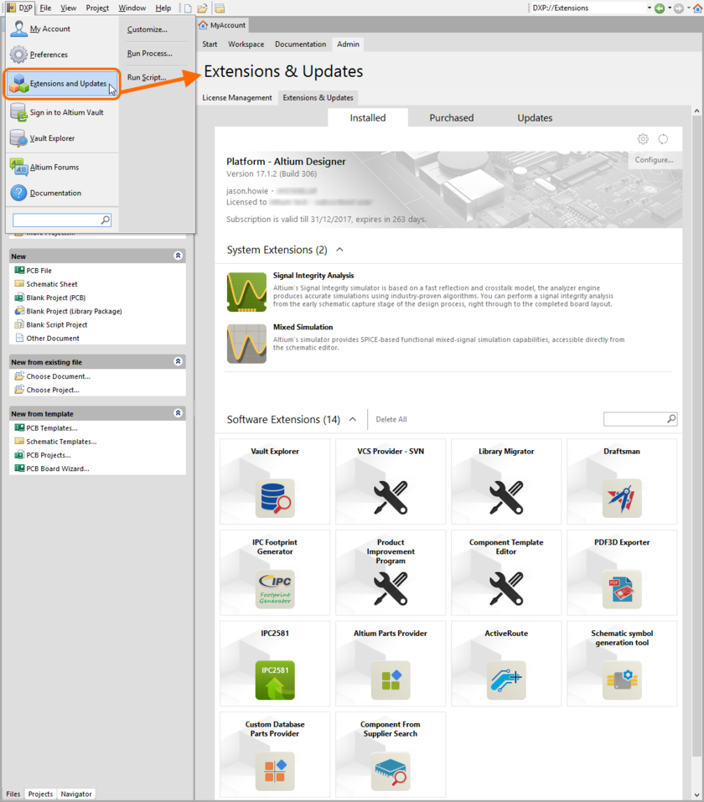Click the ActiveRoute routing icon
The height and width of the screenshot is (802, 704).
pyautogui.click(x=506, y=680)
